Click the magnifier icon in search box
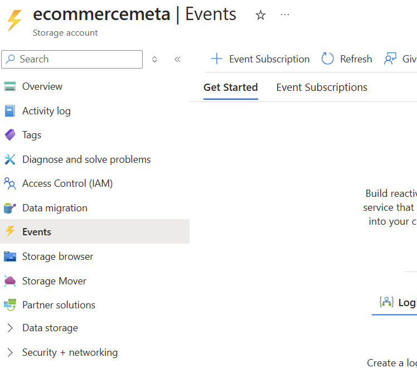 [x=10, y=59]
